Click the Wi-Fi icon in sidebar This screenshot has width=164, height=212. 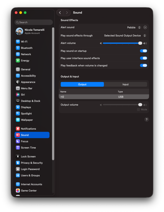[18, 42]
